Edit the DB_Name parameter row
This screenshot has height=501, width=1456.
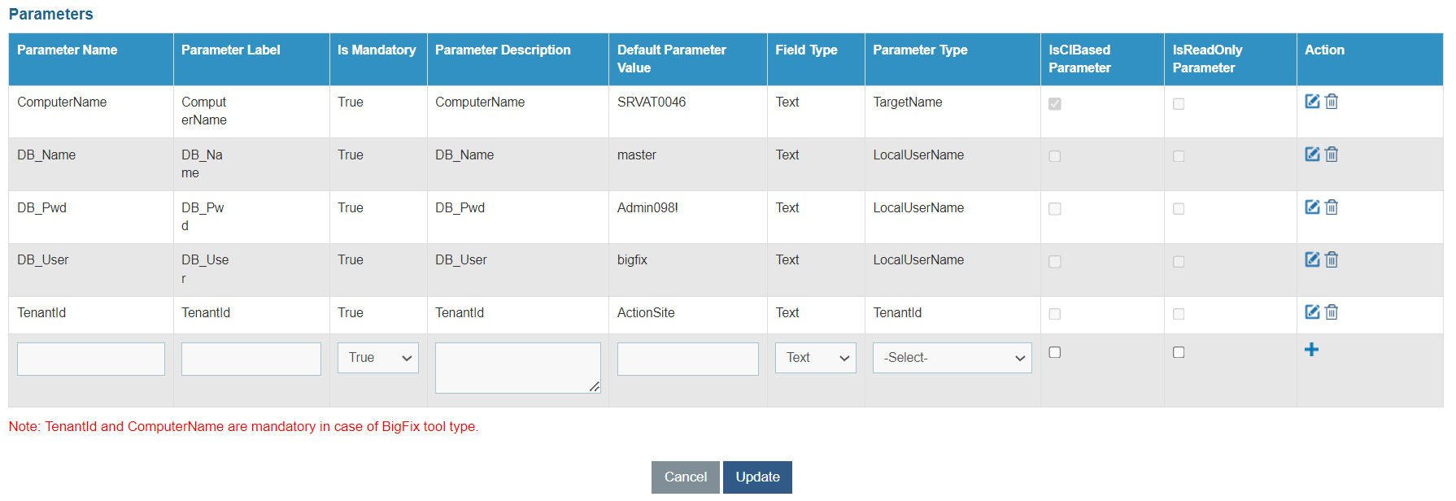pos(1312,155)
